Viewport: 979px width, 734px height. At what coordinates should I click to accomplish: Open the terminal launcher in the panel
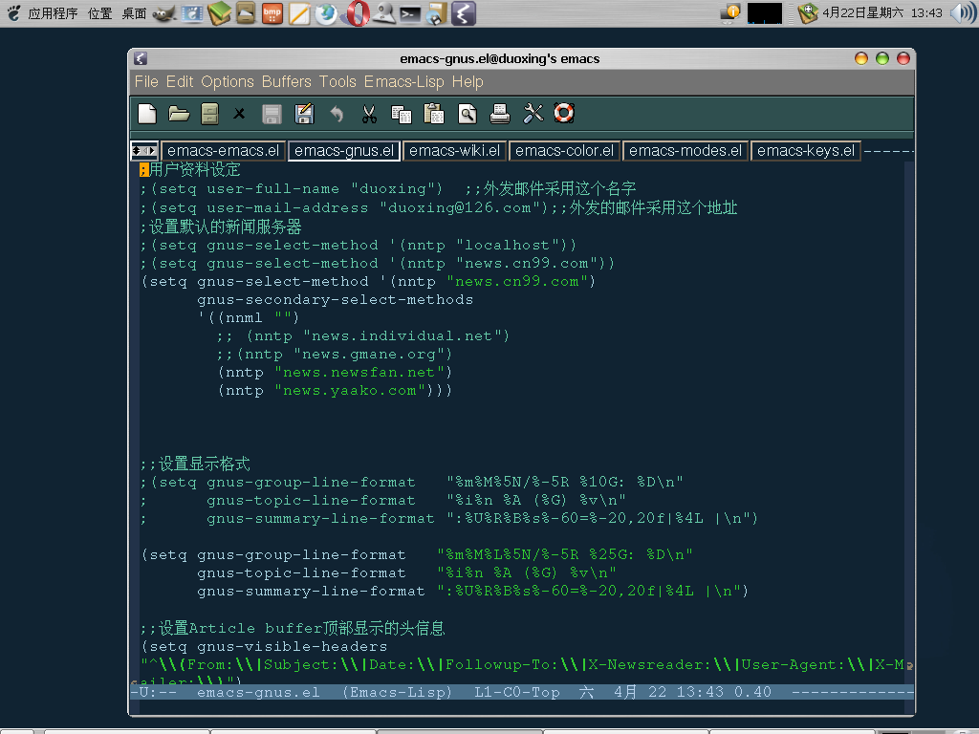click(409, 13)
